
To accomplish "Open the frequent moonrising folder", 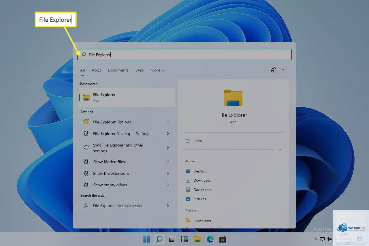I will pyautogui.click(x=202, y=220).
